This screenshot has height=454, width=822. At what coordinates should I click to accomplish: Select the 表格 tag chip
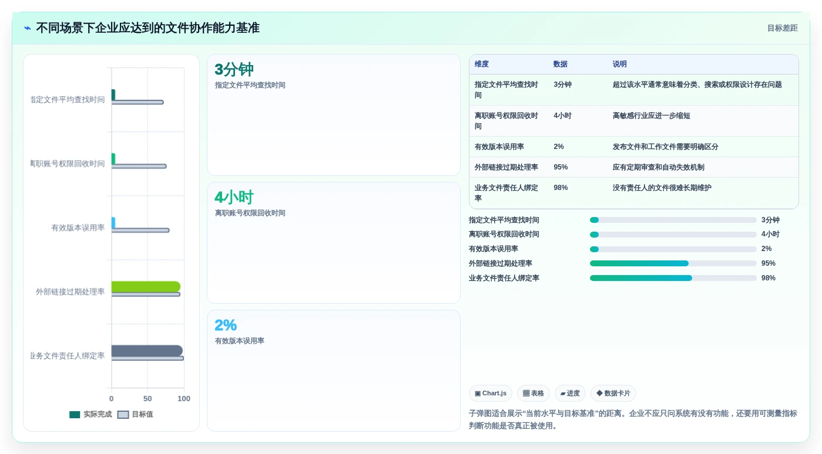534,394
